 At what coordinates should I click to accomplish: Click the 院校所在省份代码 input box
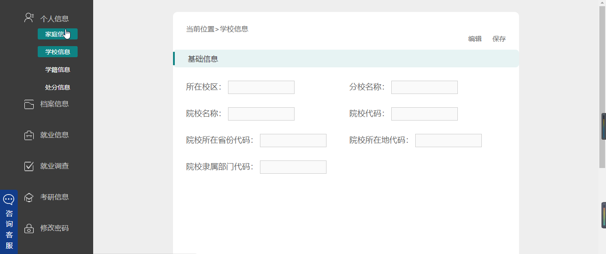[293, 141]
